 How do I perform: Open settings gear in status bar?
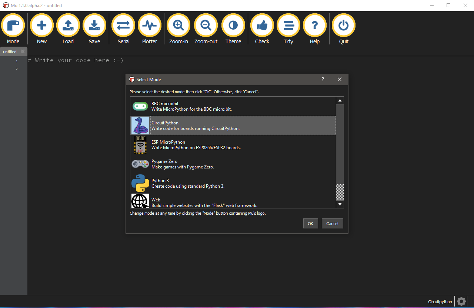(461, 301)
